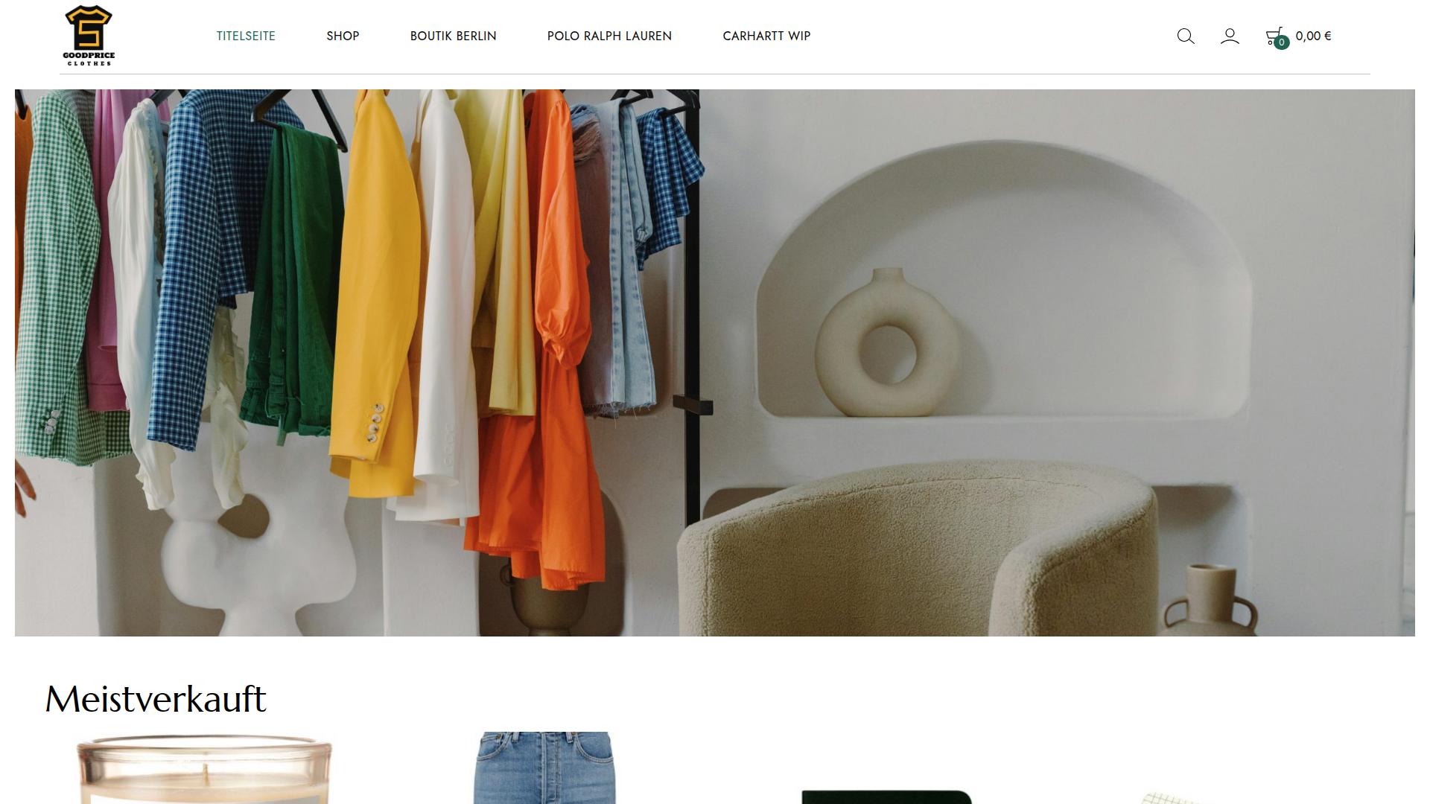Open the dark green product thumbnail
Screen dimensions: 1430x804
886,797
